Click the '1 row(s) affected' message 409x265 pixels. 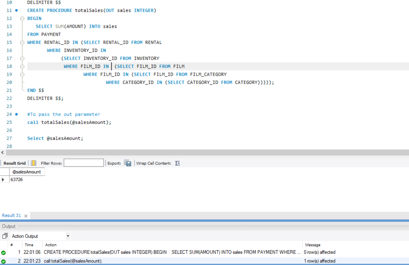point(320,261)
